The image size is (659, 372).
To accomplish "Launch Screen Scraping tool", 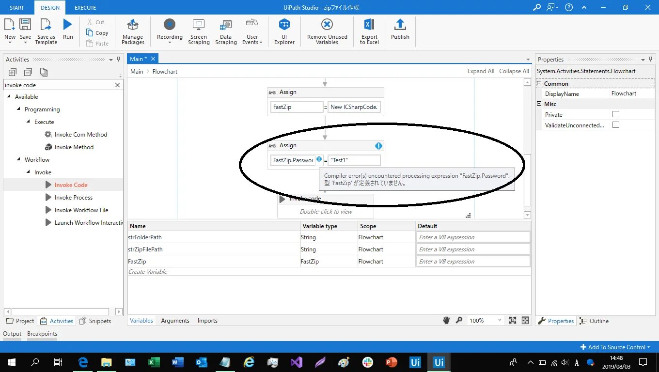I will pos(199,32).
